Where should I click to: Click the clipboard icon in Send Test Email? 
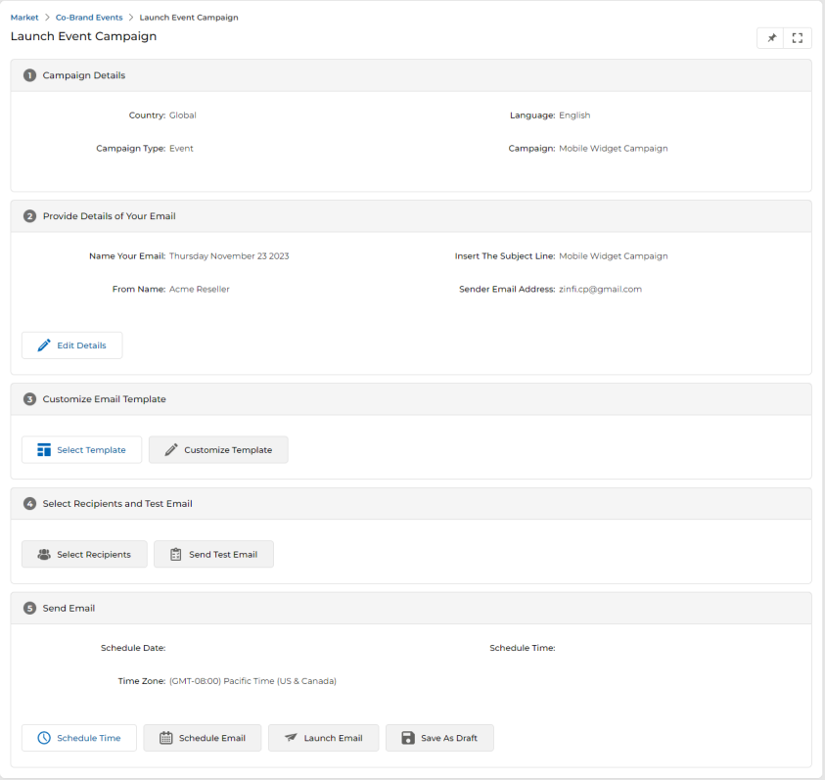click(x=176, y=554)
